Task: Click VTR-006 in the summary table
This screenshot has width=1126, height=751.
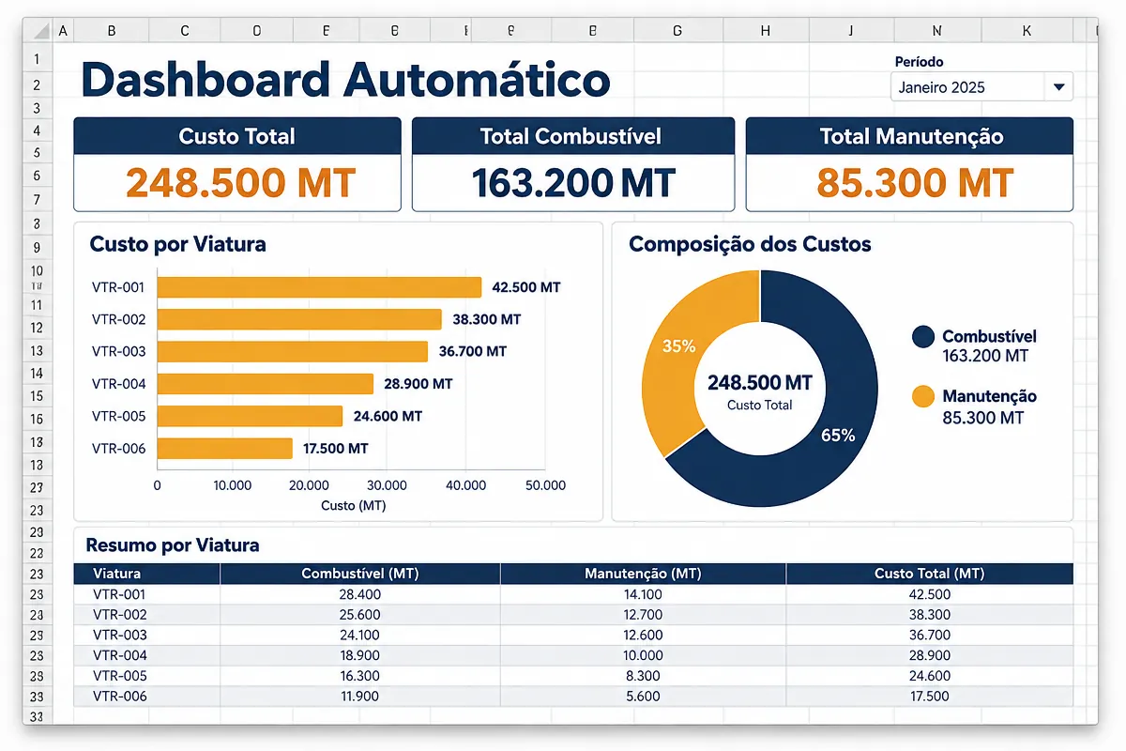Action: 120,697
